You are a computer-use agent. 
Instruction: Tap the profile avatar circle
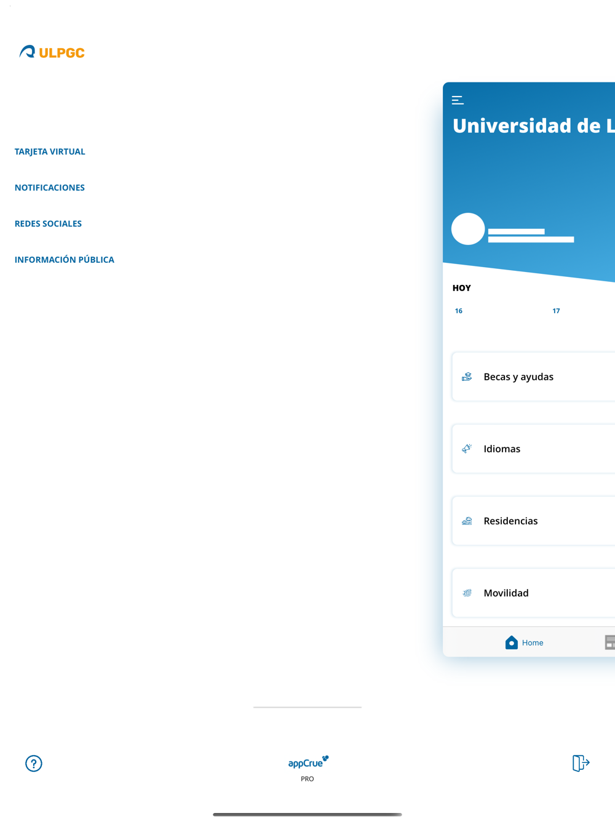468,229
